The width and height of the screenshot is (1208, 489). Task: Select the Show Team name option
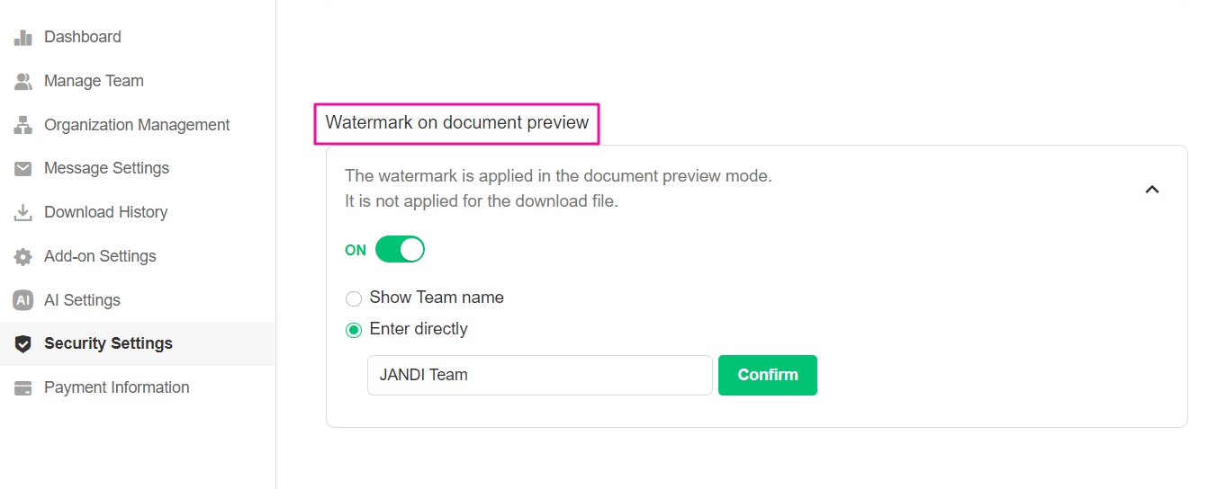354,298
